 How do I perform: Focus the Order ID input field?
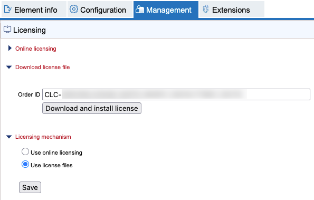[x=176, y=94]
